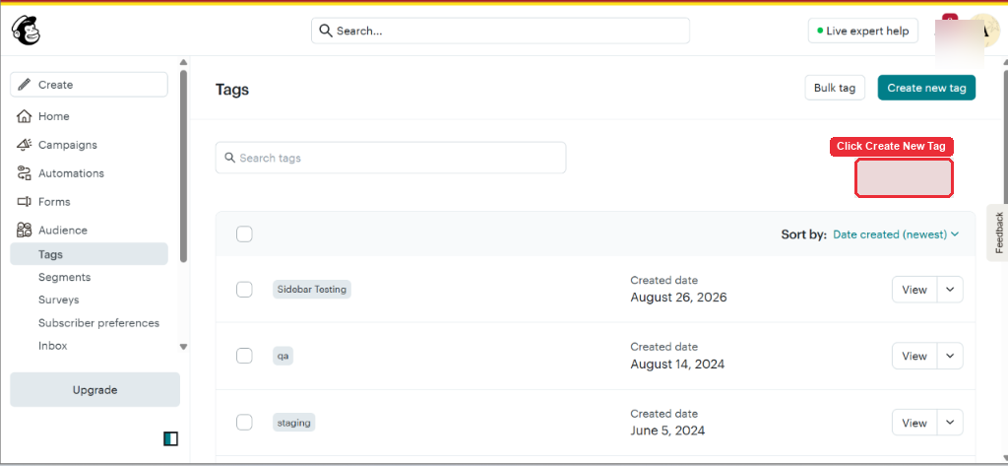Check the Sidebar Testing tag checkbox
Screen dimensions: 1008x466
point(244,290)
